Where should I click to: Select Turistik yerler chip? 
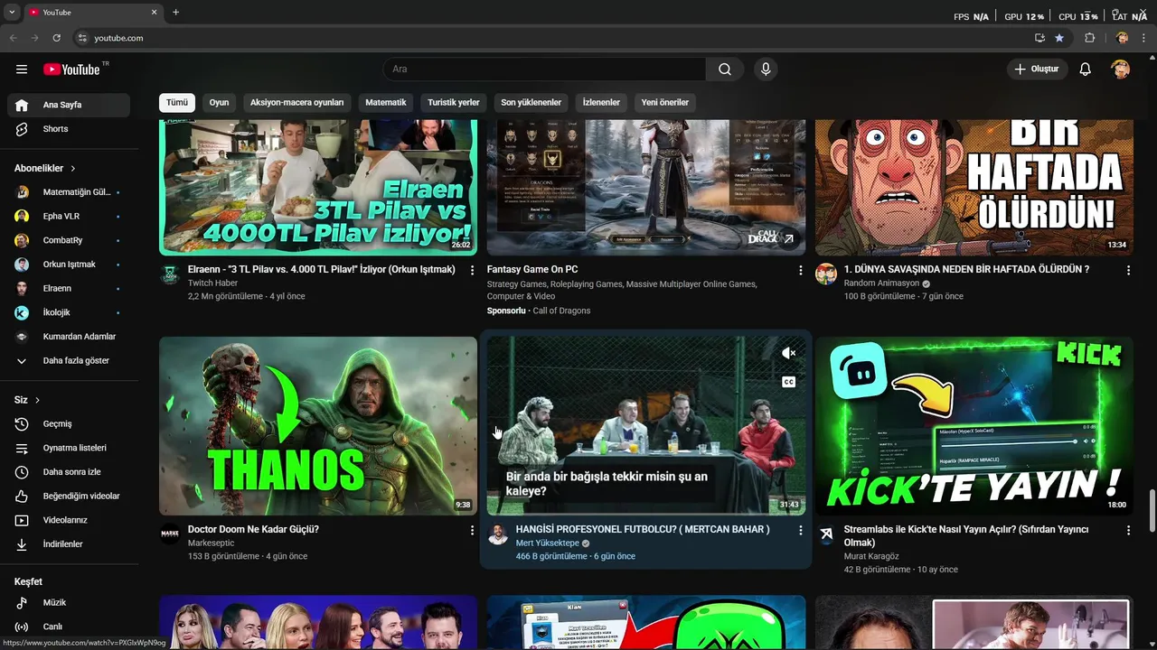(454, 102)
